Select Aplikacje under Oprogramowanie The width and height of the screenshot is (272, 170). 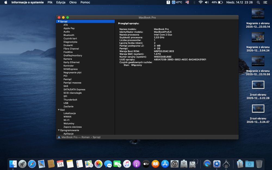pos(68,134)
